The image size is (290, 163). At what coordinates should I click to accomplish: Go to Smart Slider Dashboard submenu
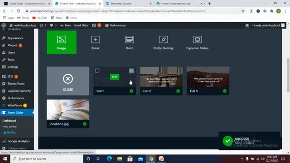(9, 121)
